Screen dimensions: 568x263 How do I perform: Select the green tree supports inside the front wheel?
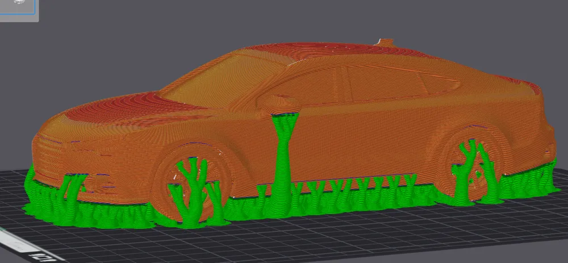click(x=195, y=194)
